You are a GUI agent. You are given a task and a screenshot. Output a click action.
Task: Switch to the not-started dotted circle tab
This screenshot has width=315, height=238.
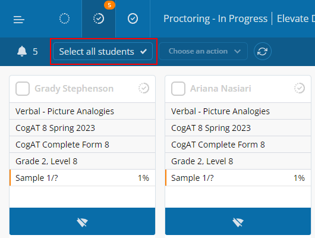coord(65,18)
